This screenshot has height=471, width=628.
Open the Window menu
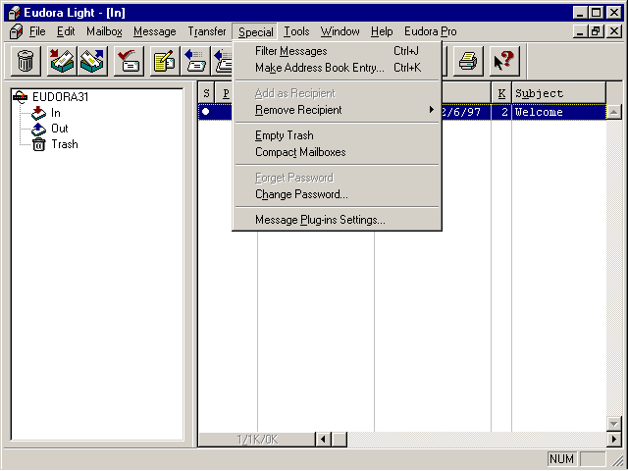340,31
